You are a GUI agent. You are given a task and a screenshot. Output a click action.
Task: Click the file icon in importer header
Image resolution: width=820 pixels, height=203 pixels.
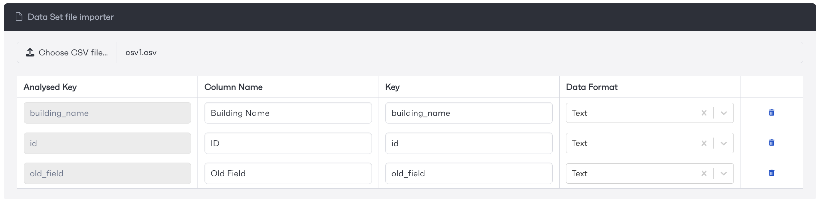pos(19,17)
